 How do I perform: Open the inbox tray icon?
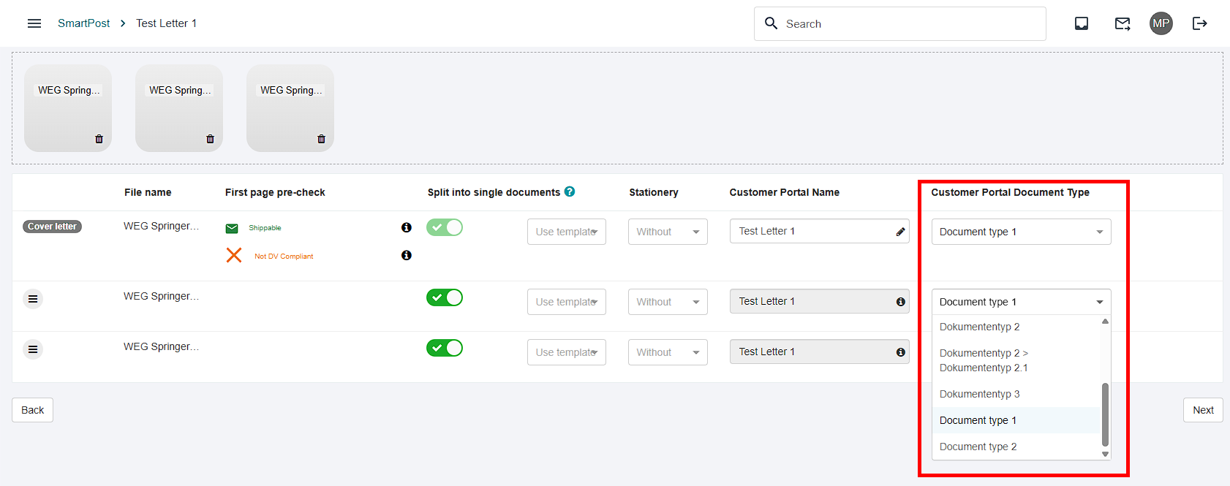click(x=1082, y=23)
